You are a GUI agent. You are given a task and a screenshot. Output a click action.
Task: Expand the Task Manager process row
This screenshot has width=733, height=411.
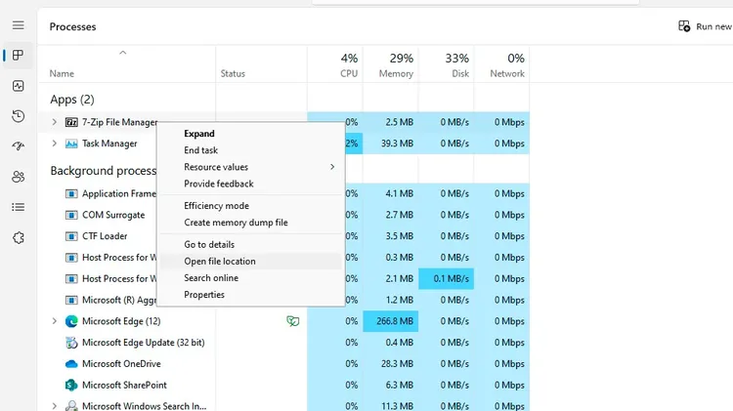click(x=54, y=144)
